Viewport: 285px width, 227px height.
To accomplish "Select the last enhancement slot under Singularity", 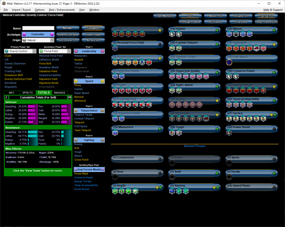I will coord(263,48).
